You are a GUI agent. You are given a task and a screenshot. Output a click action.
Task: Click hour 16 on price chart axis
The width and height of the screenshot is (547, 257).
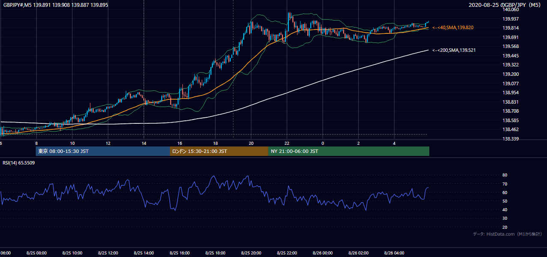click(x=180, y=143)
